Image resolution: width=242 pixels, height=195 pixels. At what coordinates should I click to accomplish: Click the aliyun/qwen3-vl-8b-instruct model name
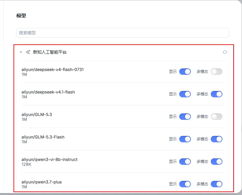coord(49,160)
